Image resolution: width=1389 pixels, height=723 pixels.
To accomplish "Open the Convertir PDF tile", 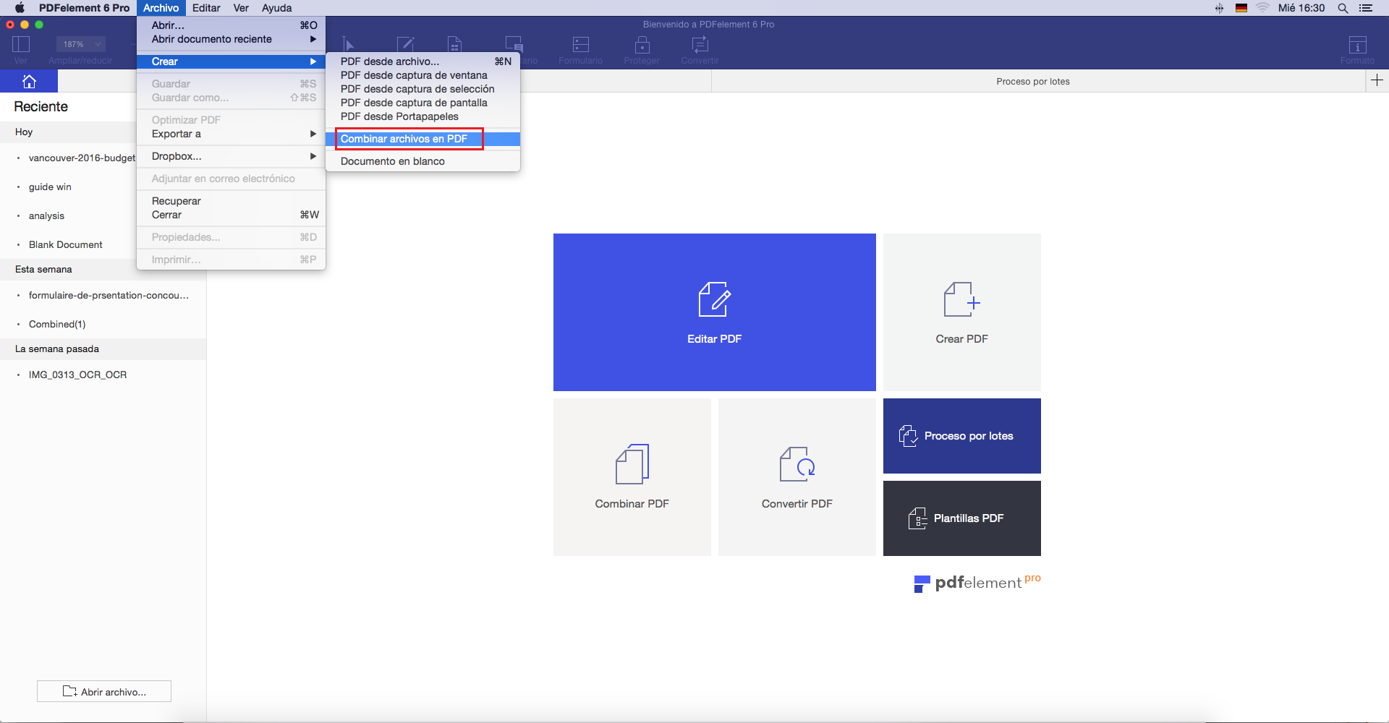I will pyautogui.click(x=797, y=477).
